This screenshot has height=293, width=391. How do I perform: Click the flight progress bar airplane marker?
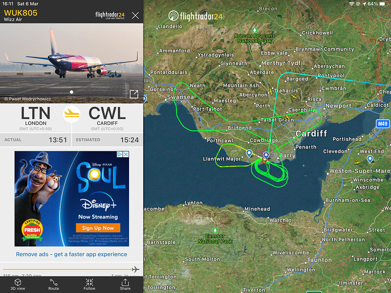coord(135,270)
